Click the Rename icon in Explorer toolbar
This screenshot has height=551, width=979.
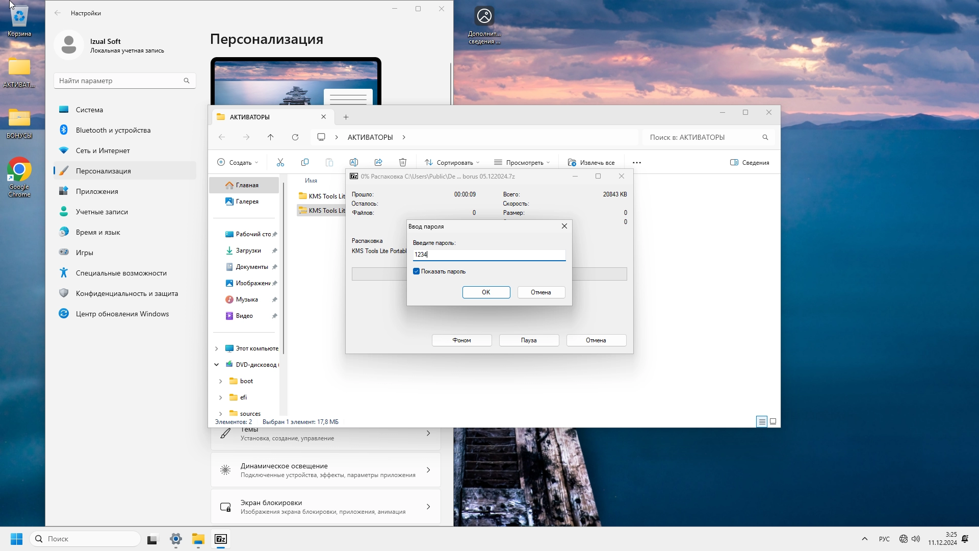point(354,162)
